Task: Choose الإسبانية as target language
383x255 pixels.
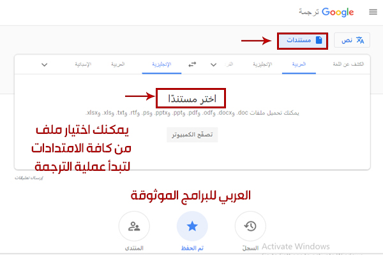Action: point(82,64)
